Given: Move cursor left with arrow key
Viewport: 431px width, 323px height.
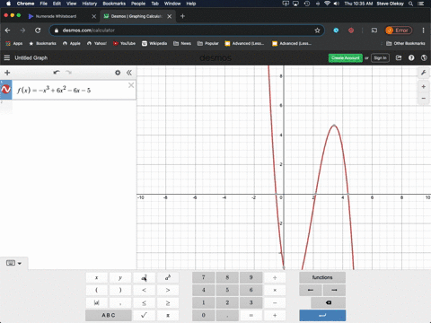Looking at the screenshot, I should pyautogui.click(x=311, y=290).
